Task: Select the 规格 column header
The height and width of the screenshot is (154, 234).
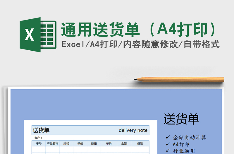Action: click(x=66, y=143)
